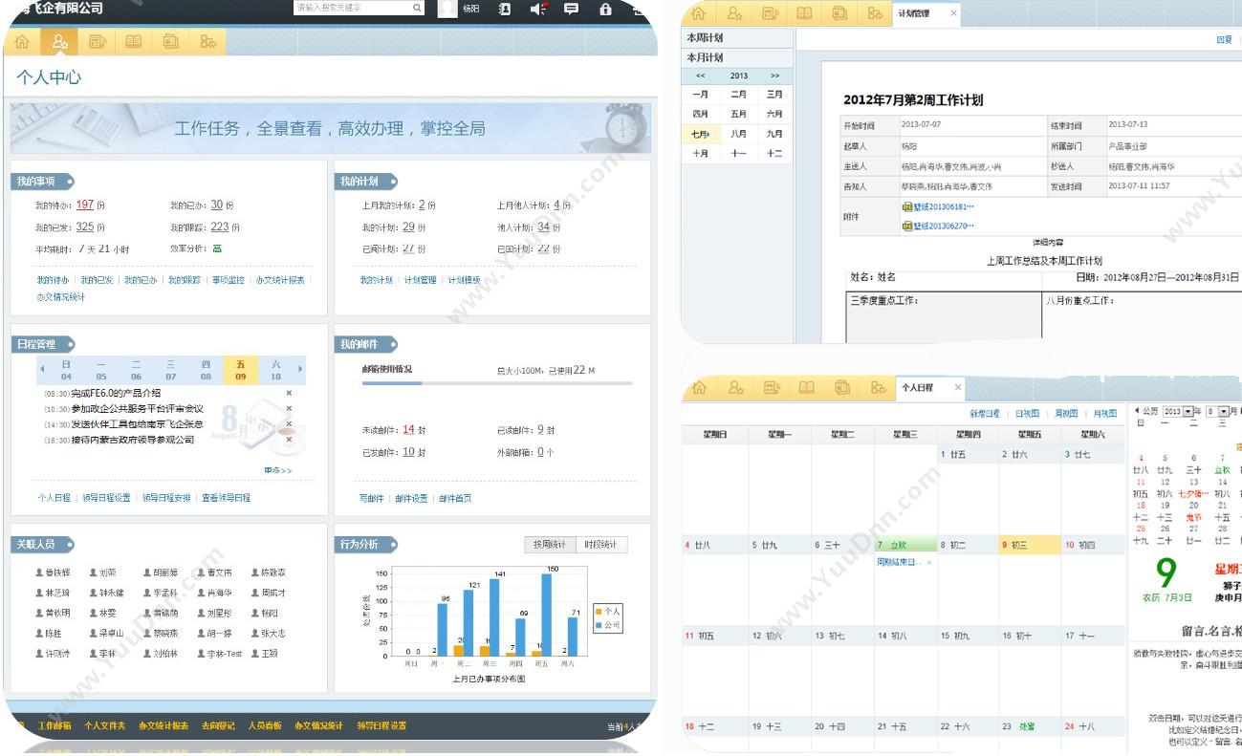The width and height of the screenshot is (1242, 756).
Task: Click the 197 pending items count
Action: click(x=85, y=205)
